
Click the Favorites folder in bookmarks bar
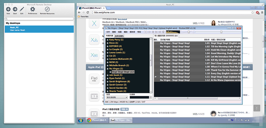pyautogui.click(x=83, y=17)
